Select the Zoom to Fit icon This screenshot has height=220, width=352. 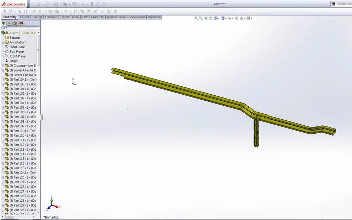[x=196, y=18]
